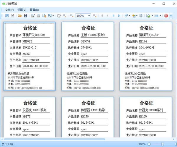Click the Zoom In magnifier icon

[x=95, y=16]
